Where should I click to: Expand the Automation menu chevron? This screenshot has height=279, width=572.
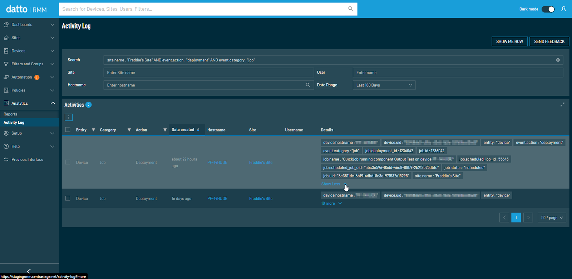click(53, 77)
